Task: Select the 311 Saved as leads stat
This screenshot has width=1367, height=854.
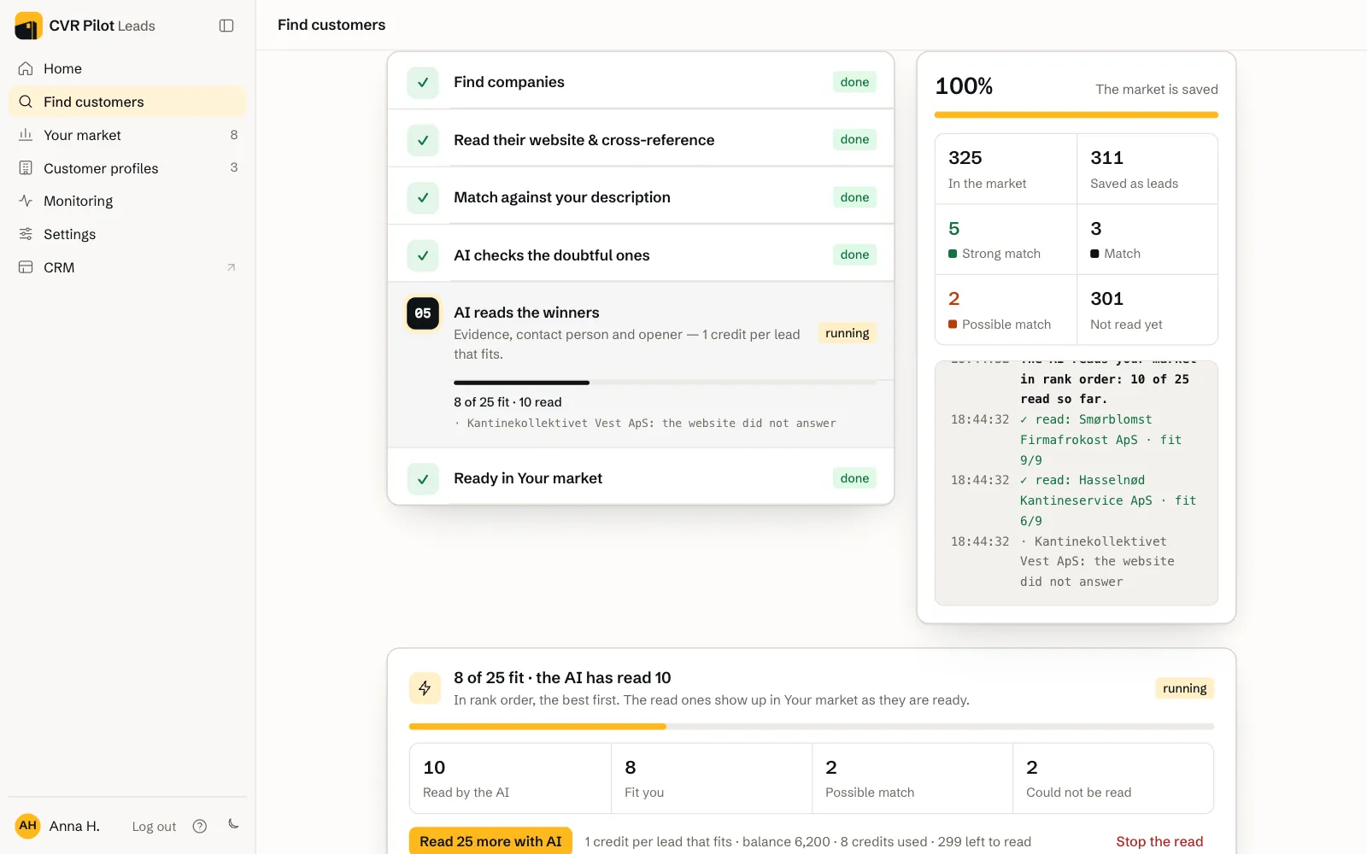Action: coord(1147,169)
